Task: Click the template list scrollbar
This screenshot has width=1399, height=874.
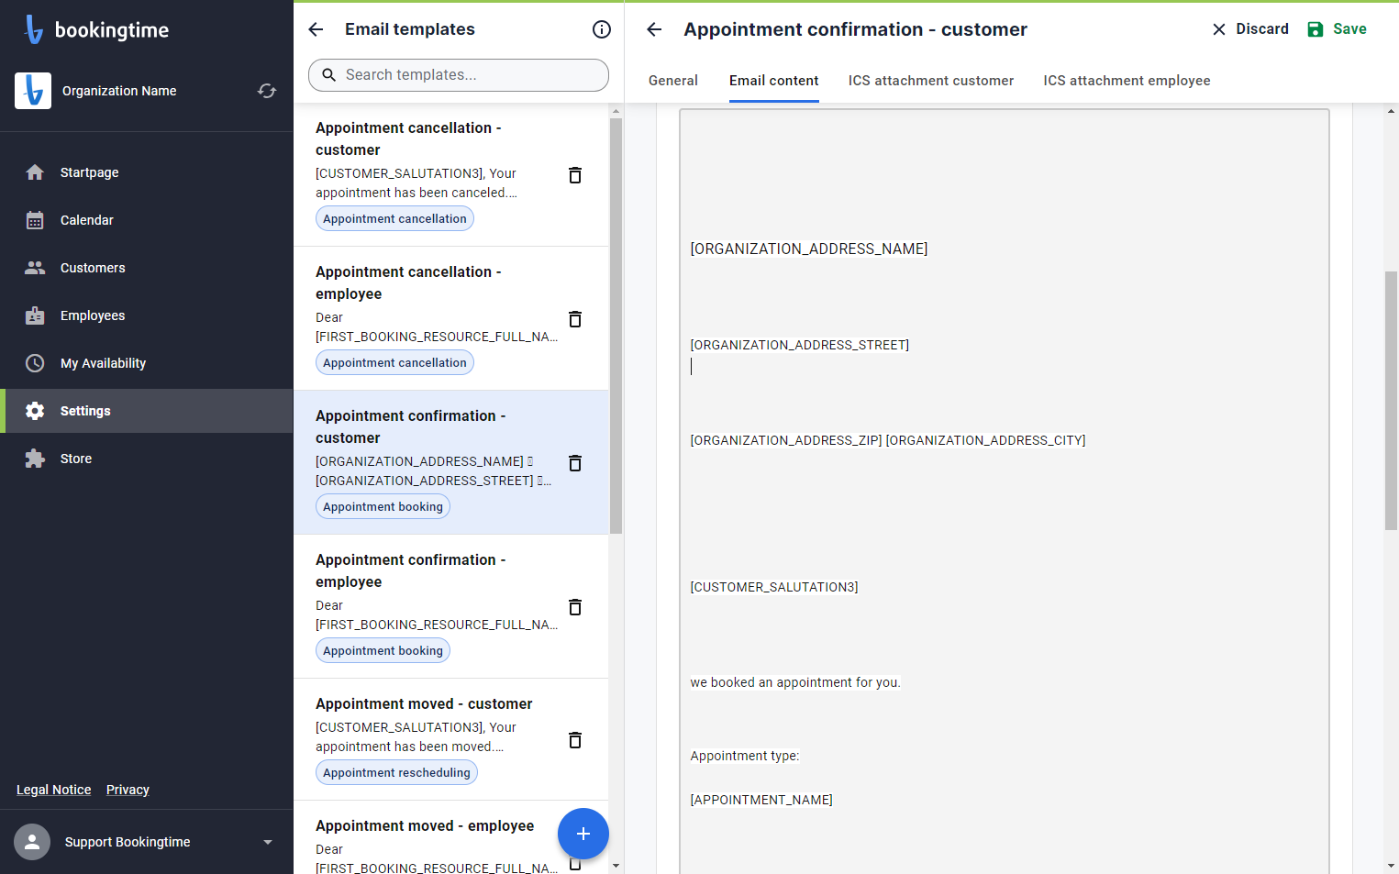Action: 616,326
